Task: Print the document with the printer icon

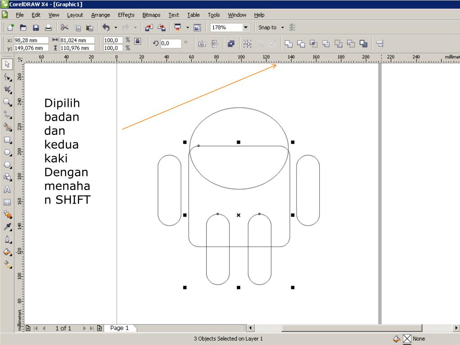Action: [49, 27]
